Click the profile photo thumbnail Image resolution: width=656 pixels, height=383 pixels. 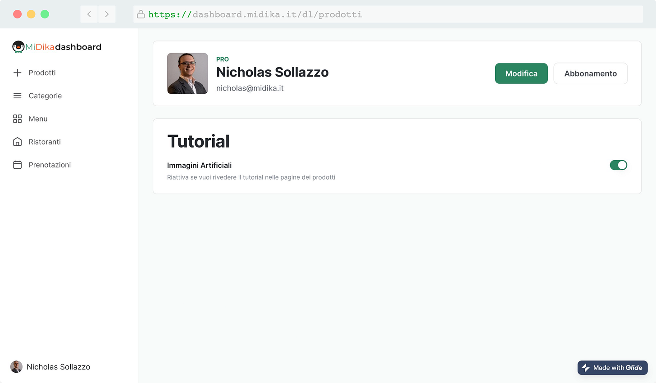(187, 73)
